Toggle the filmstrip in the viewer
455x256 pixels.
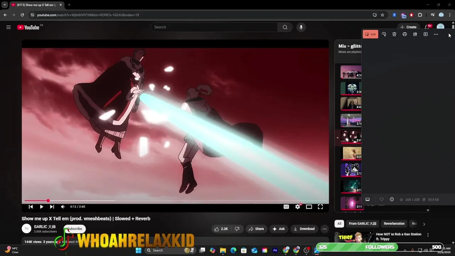(368, 199)
